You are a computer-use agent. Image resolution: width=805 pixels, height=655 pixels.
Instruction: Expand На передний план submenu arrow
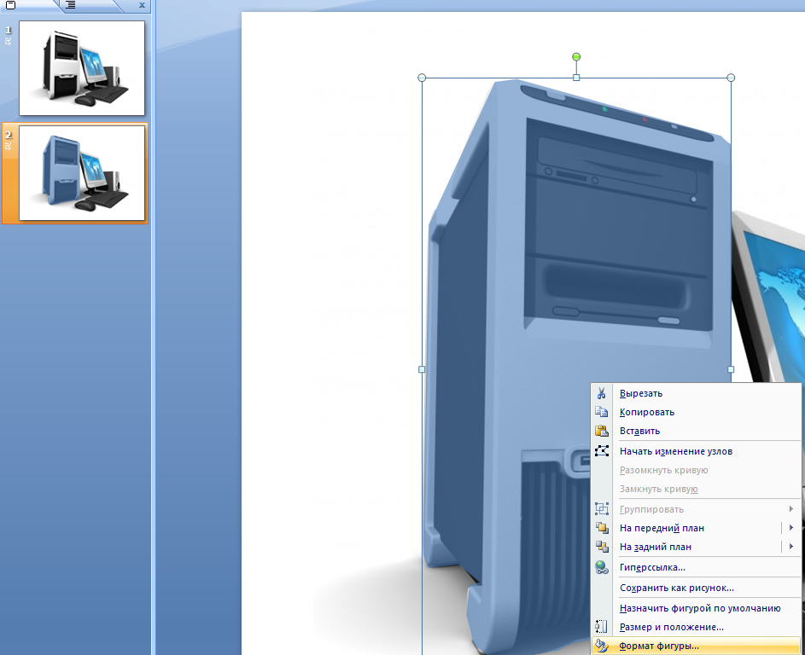(x=791, y=528)
